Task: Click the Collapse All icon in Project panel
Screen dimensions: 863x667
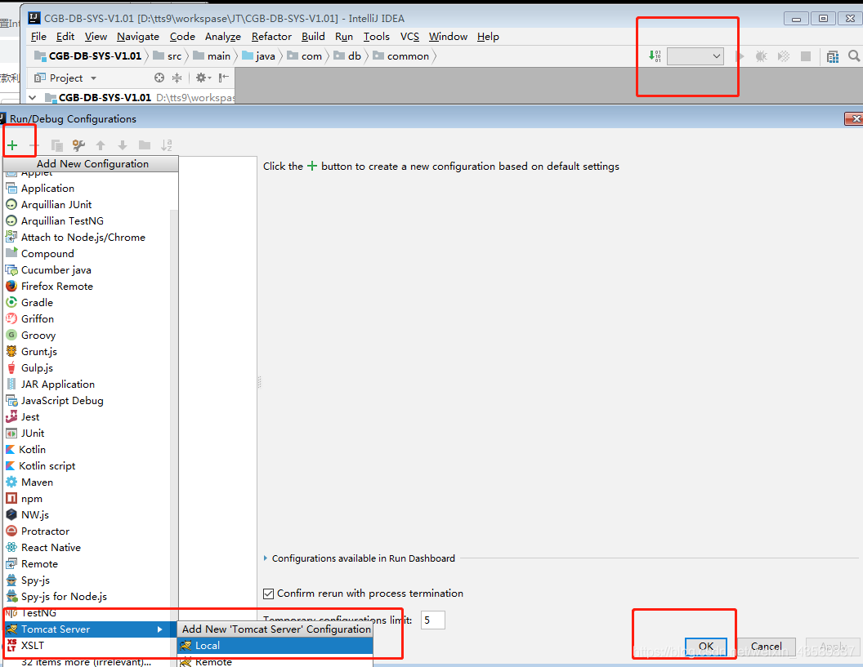Action: click(177, 78)
